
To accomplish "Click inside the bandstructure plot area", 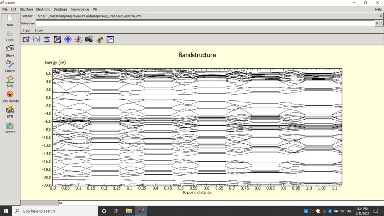I will coord(197,127).
